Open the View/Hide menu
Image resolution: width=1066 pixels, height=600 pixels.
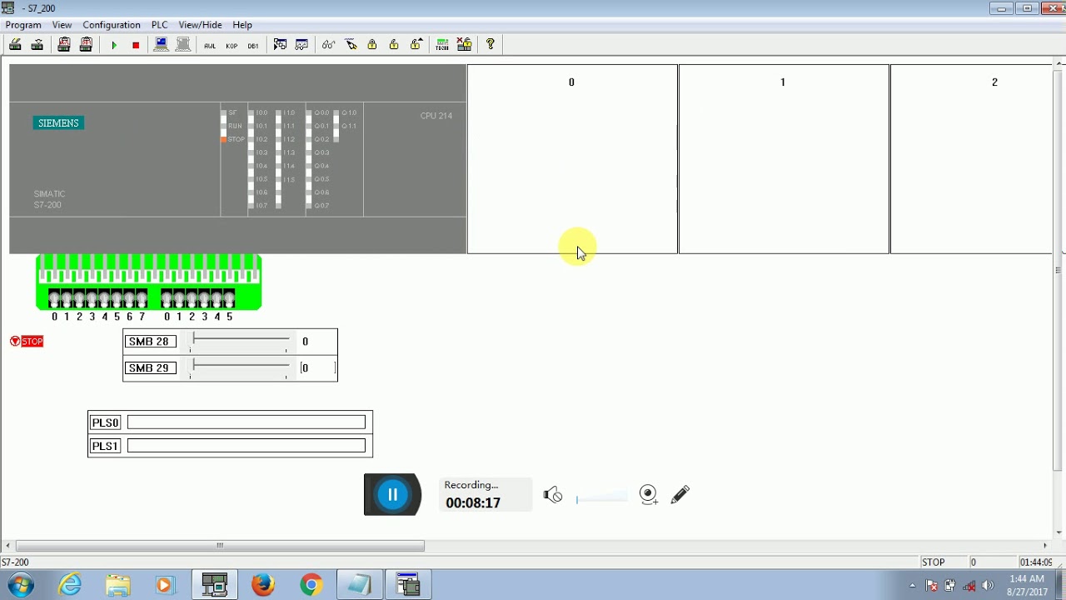click(200, 25)
